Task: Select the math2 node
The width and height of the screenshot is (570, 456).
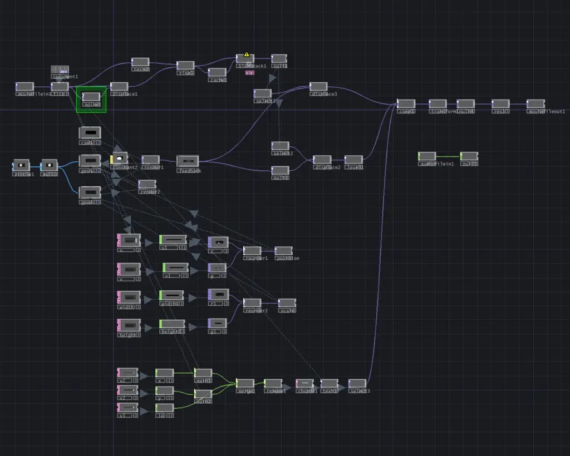Action: 203,394
